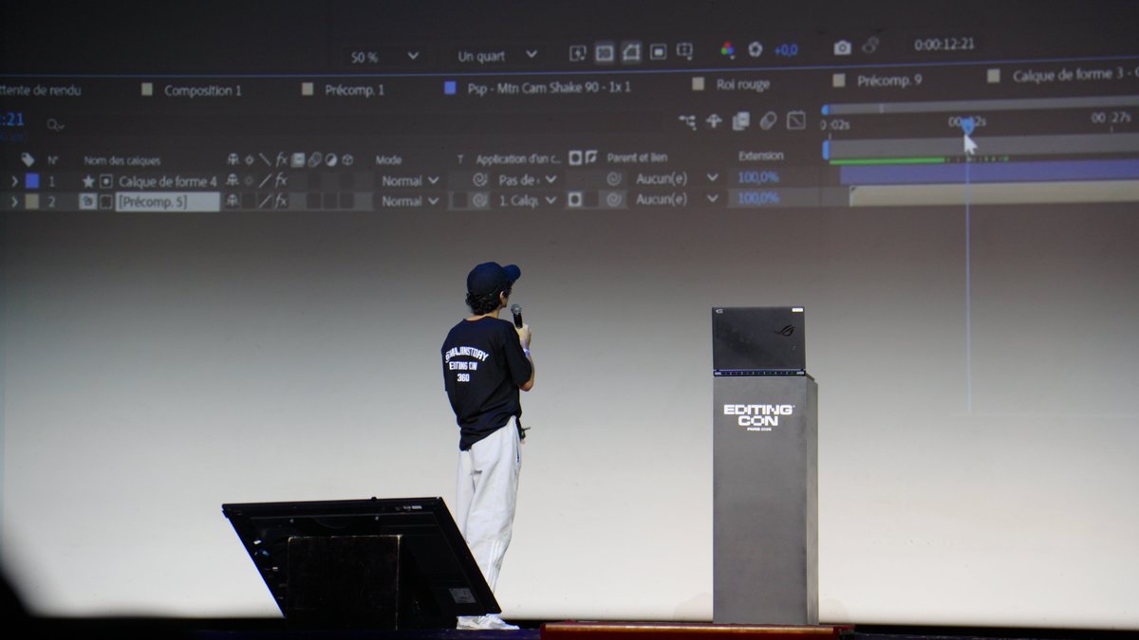Click parent pick whip for layer 1
Viewport: 1139px width, 640px height.
point(614,178)
